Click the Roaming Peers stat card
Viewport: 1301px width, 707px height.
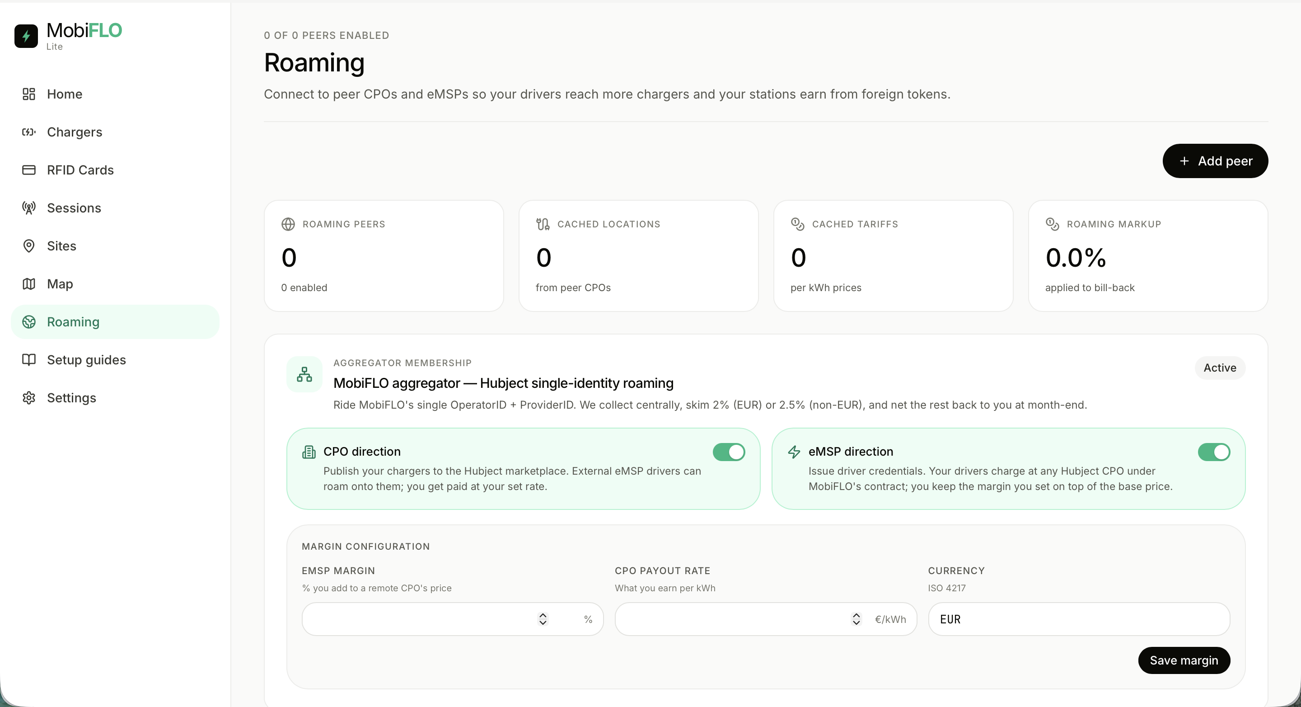[x=384, y=256]
